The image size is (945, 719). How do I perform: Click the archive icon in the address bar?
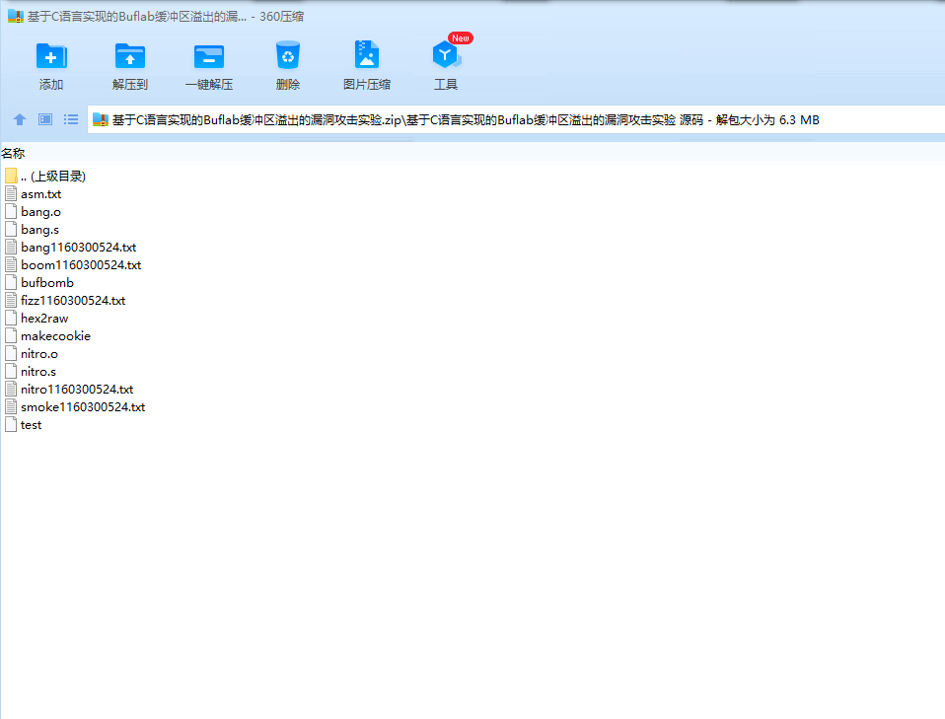click(x=100, y=120)
